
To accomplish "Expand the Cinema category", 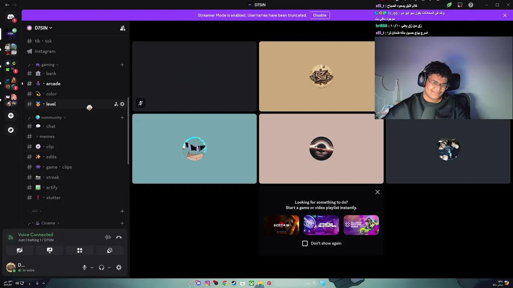I will pyautogui.click(x=47, y=223).
